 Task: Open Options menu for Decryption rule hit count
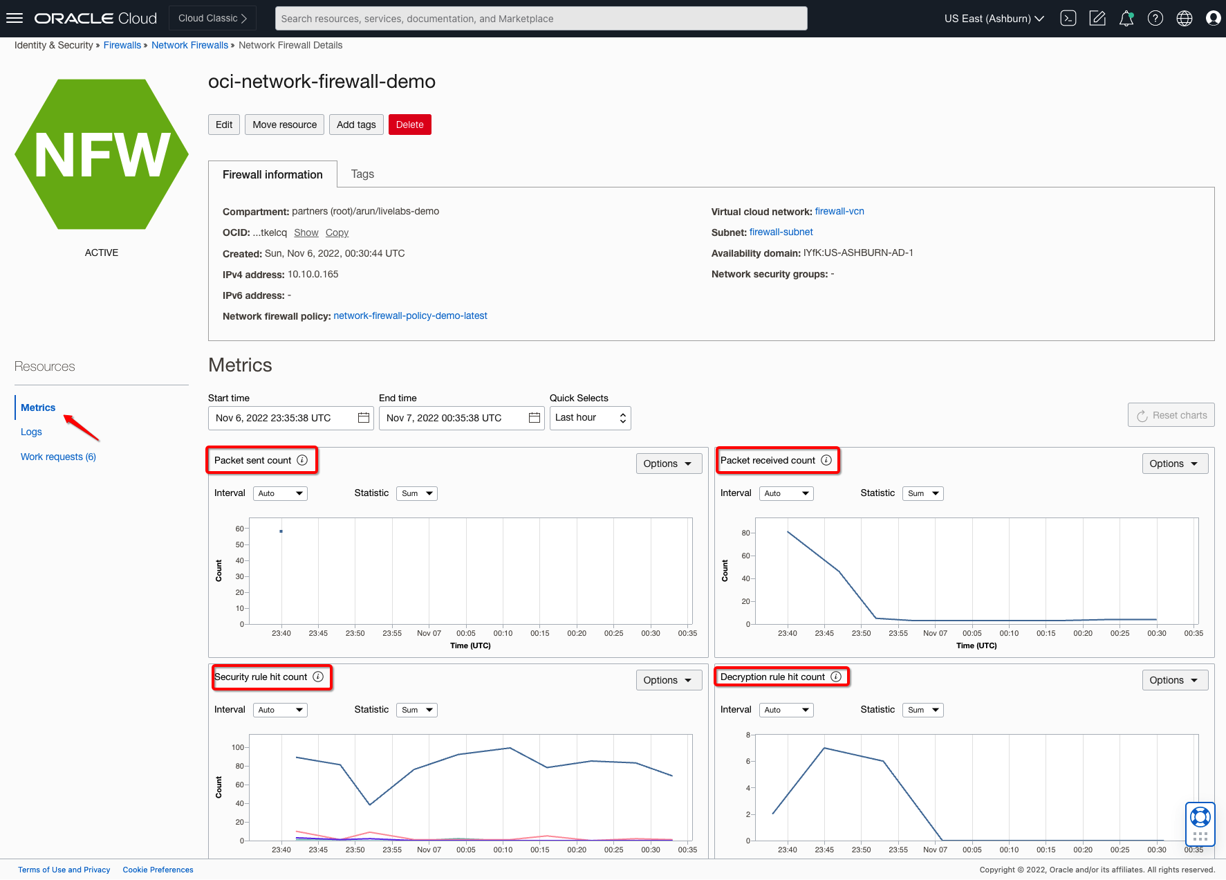point(1175,680)
